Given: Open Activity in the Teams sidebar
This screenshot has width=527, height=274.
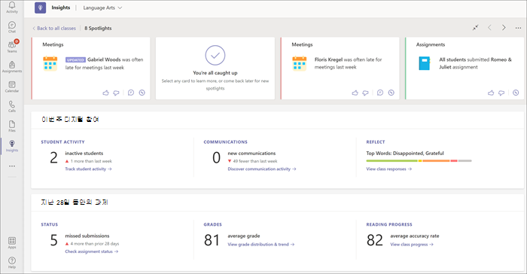Looking at the screenshot, I should 12,7.
